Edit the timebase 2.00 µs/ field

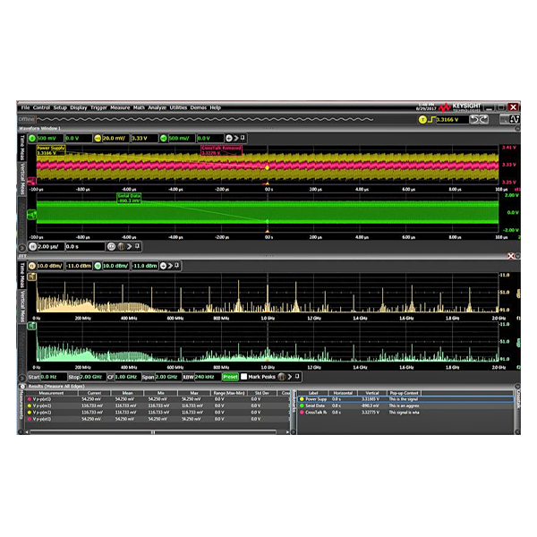pos(51,247)
